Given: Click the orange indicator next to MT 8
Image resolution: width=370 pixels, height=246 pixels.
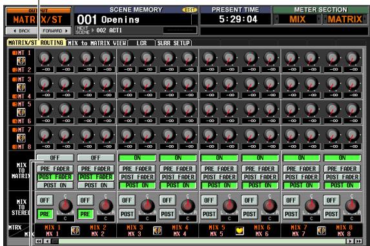Looking at the screenshot, I should tap(15, 147).
